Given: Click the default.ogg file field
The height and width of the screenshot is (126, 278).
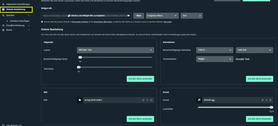Looking at the screenshot, I should (x=235, y=100).
